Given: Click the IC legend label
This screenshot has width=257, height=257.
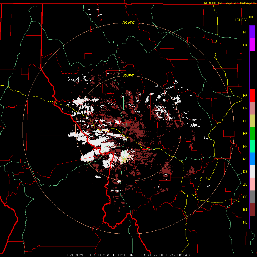Looking at the screenshot, I should (x=245, y=184).
